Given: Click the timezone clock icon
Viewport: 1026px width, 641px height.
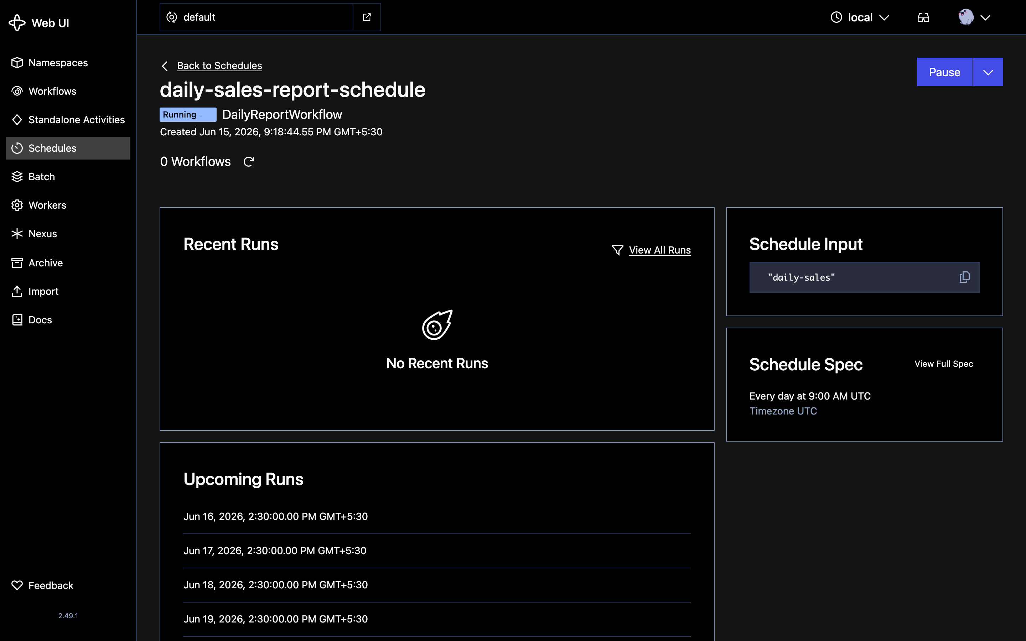Looking at the screenshot, I should [836, 17].
